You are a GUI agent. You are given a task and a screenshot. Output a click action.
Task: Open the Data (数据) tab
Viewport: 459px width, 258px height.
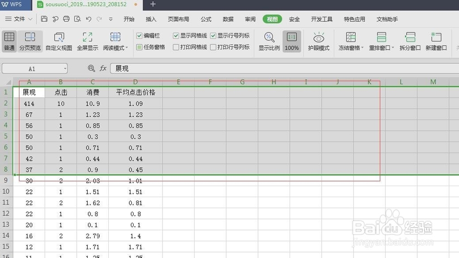click(228, 19)
